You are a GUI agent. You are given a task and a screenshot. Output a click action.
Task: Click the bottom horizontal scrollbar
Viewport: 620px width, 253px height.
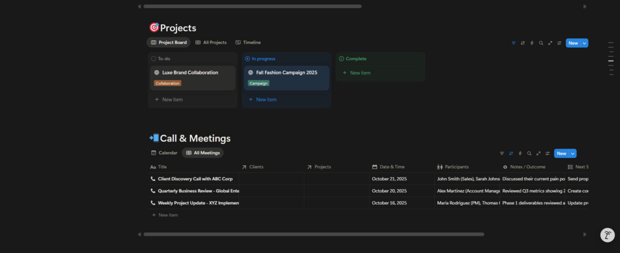coord(313,234)
